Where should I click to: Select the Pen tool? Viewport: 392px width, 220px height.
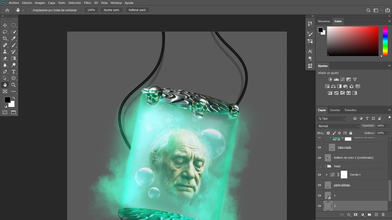click(x=5, y=72)
